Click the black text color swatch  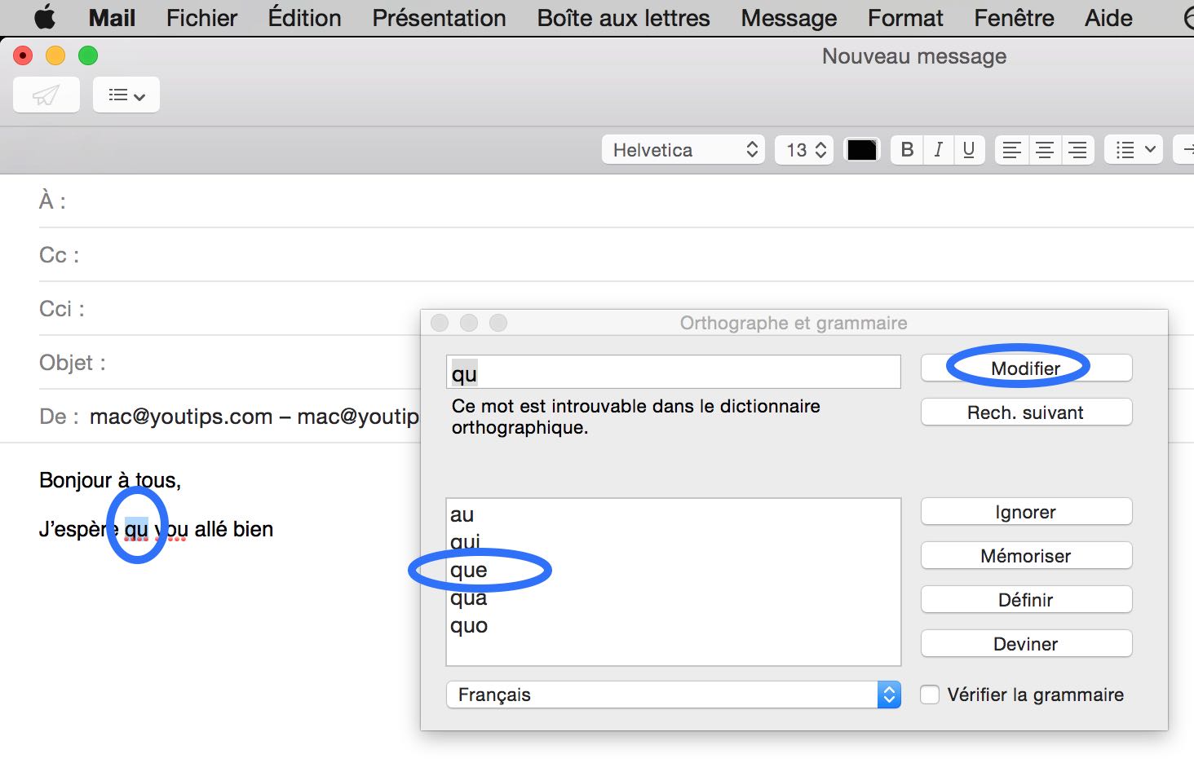pyautogui.click(x=862, y=150)
